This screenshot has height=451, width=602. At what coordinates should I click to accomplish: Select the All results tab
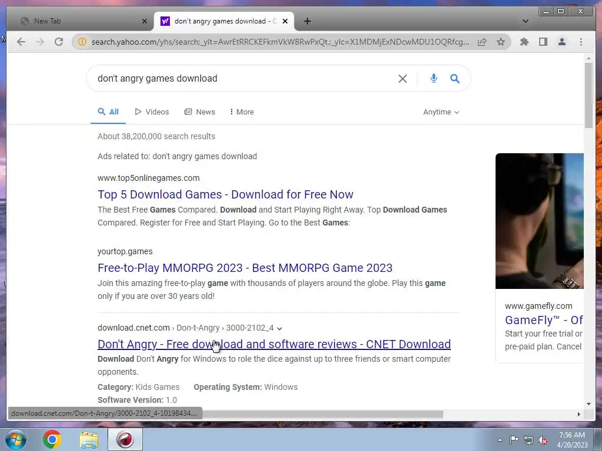[x=108, y=112]
